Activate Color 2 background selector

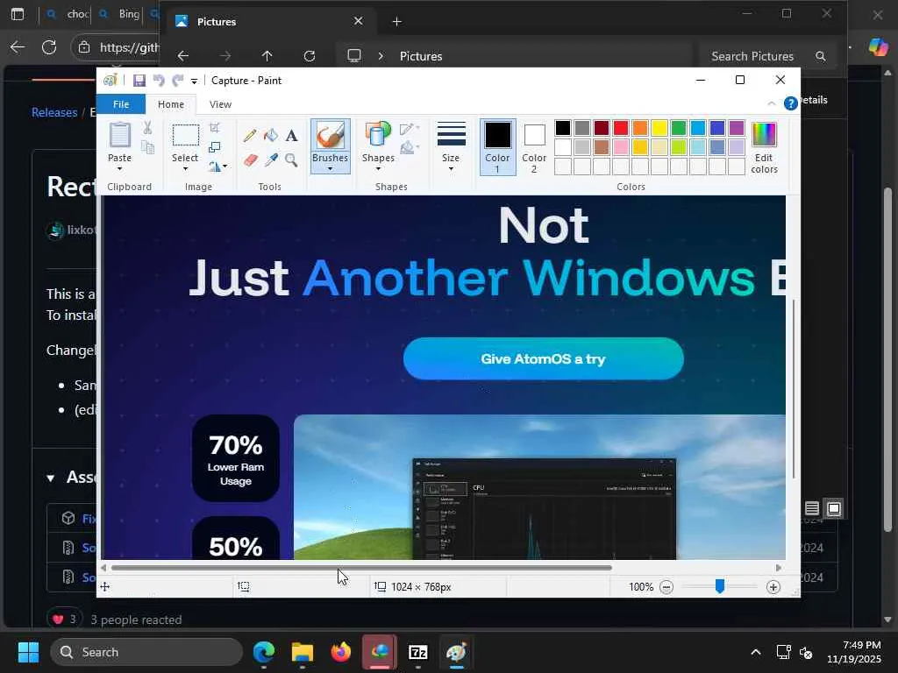click(x=534, y=146)
